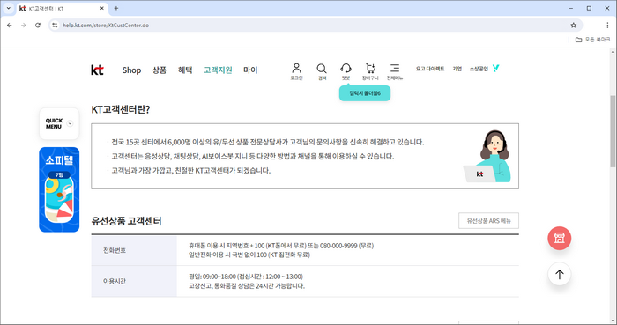Click the consultant illustration image
Image resolution: width=617 pixels, height=325 pixels.
coord(488,157)
